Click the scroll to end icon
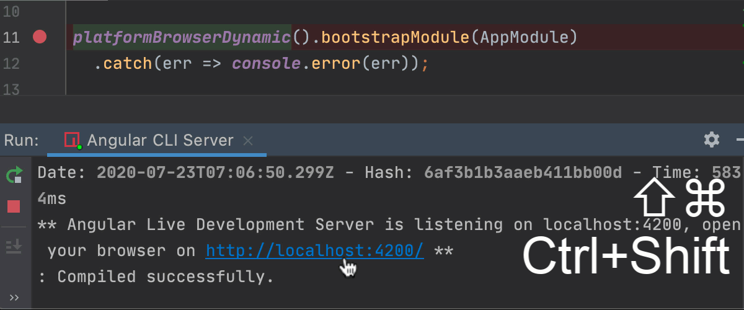The image size is (744, 310). [x=14, y=246]
